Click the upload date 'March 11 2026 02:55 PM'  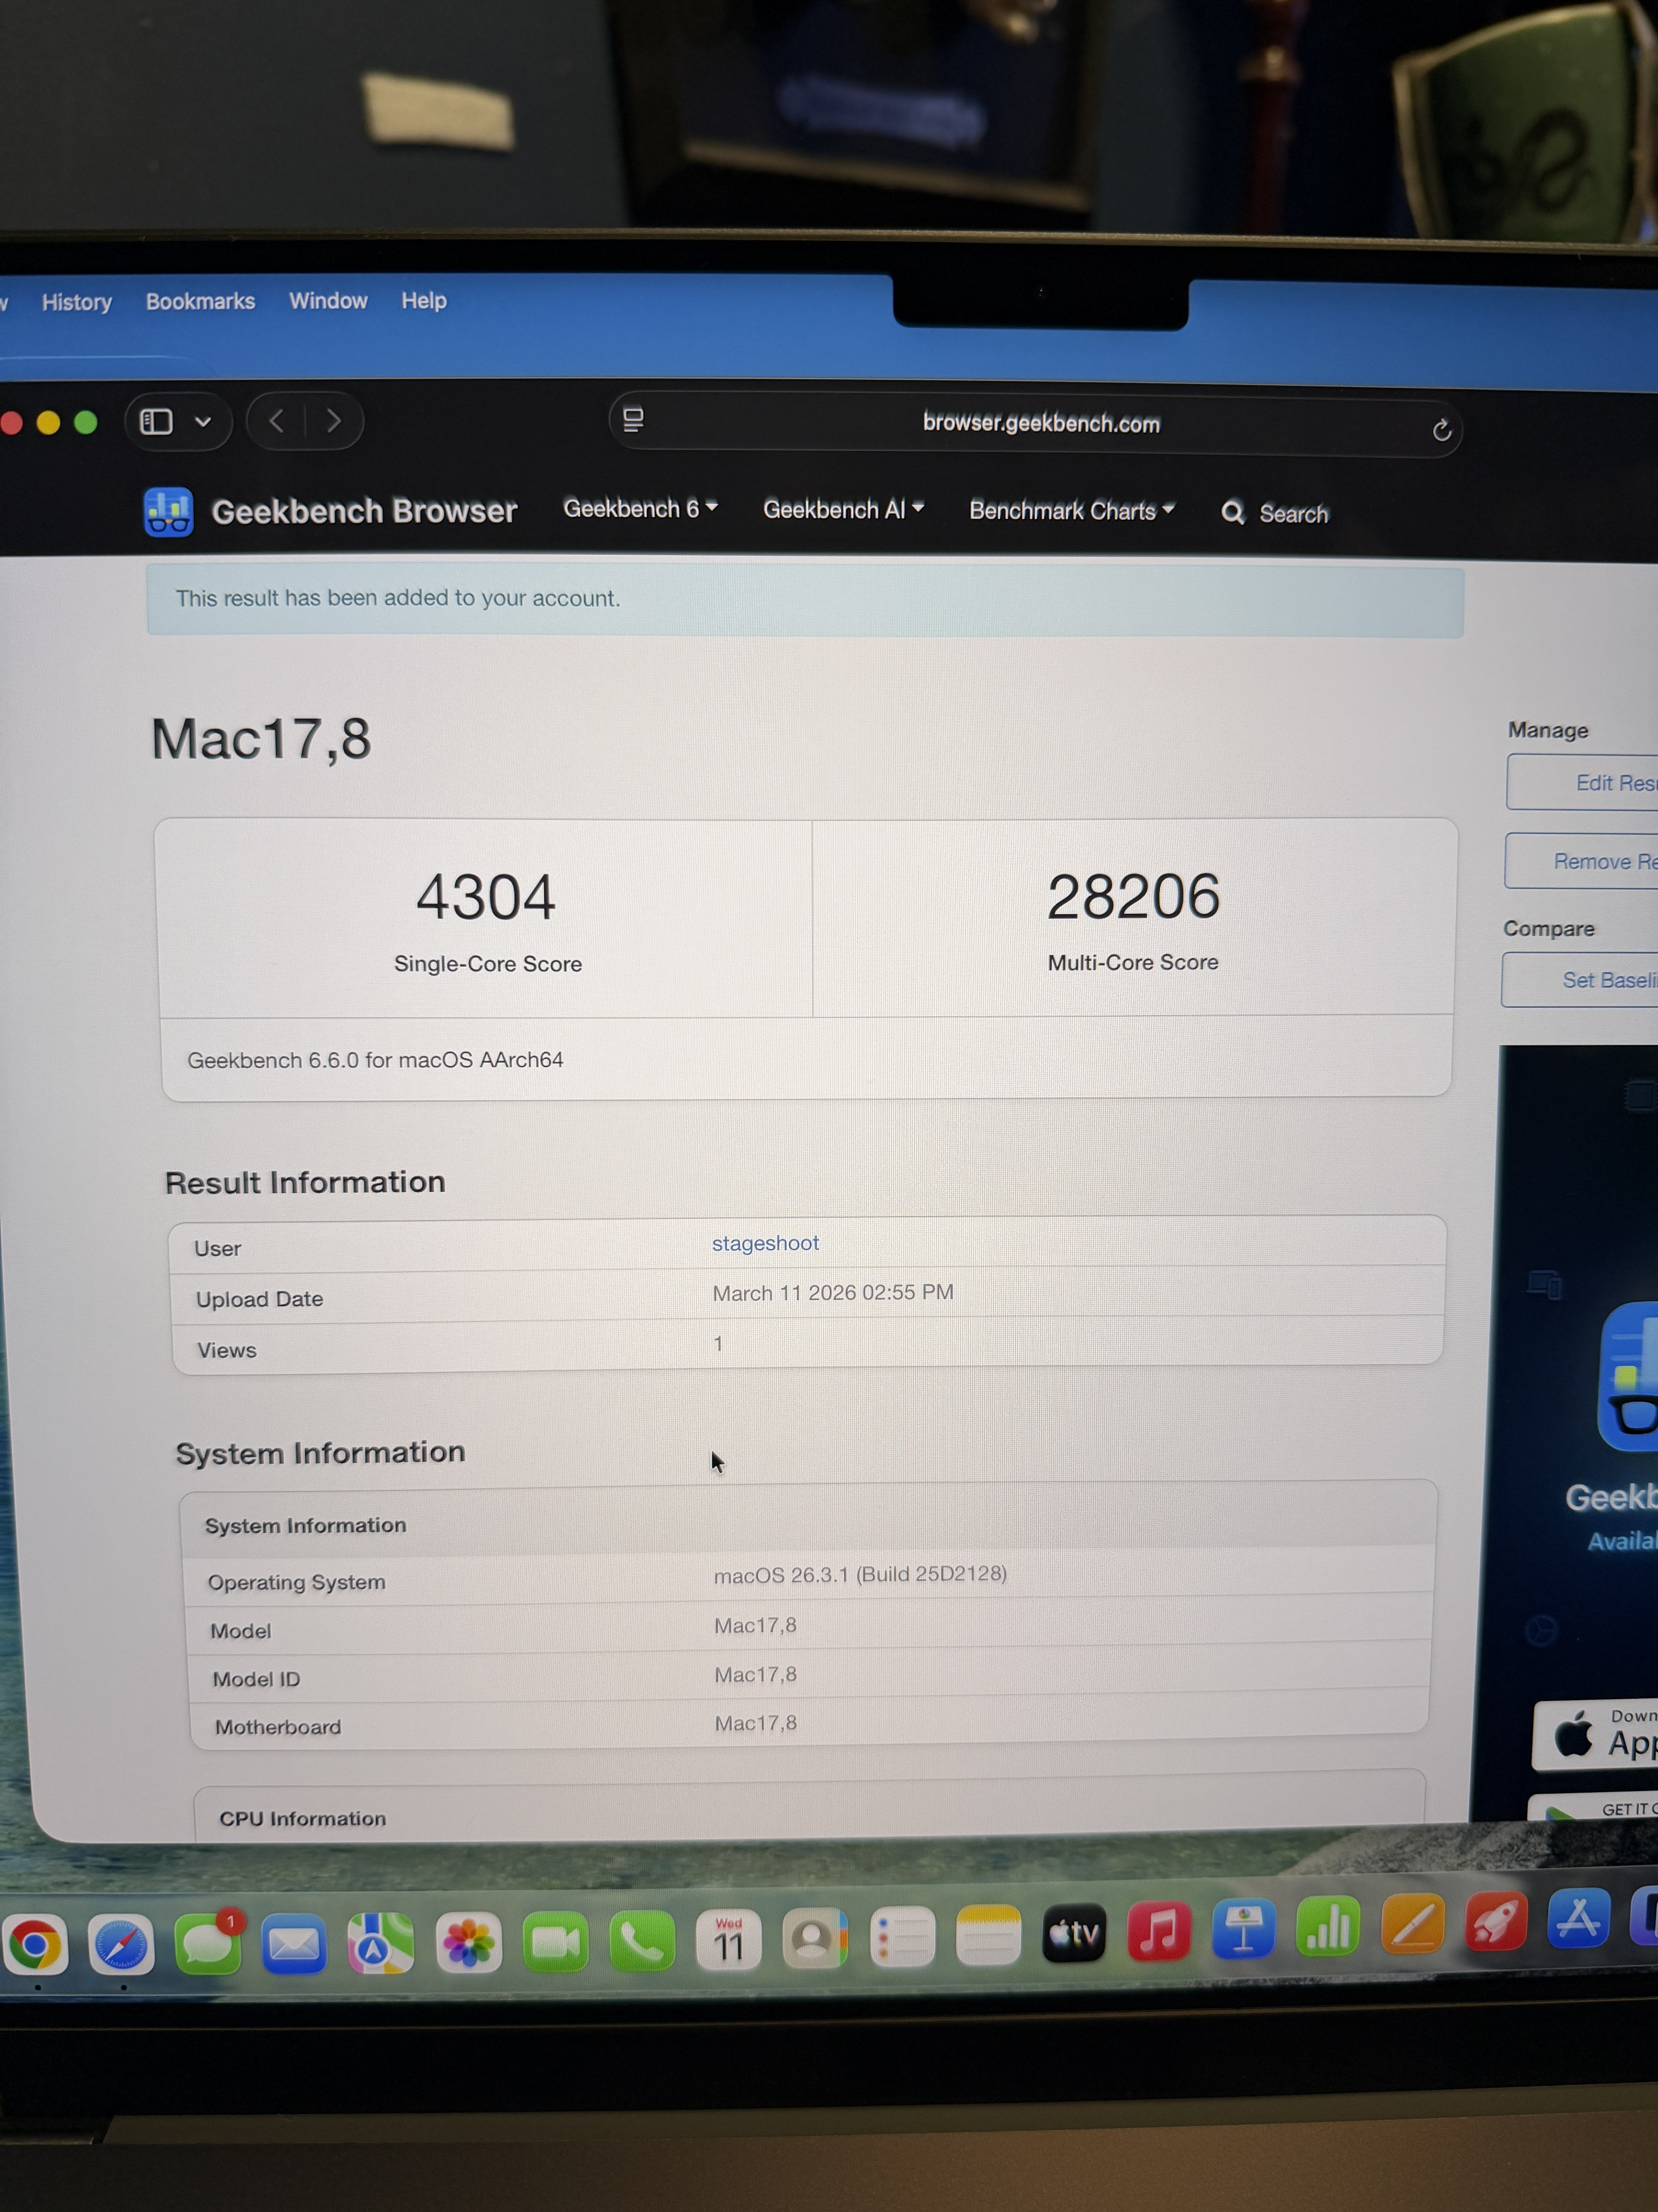click(832, 1293)
